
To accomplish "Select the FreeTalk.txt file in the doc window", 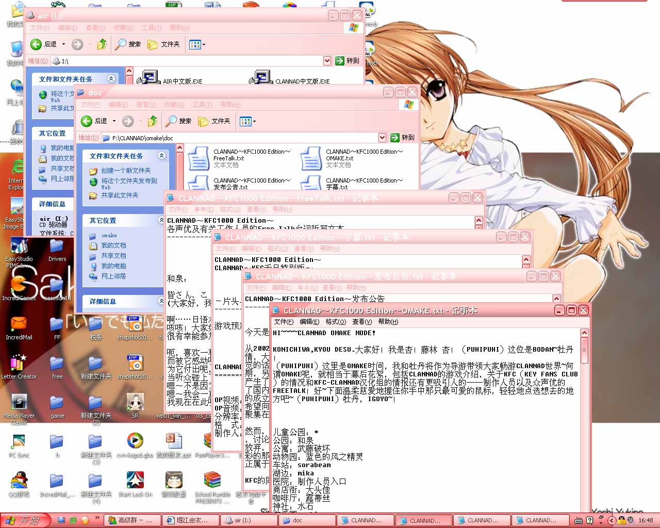I will pyautogui.click(x=238, y=158).
